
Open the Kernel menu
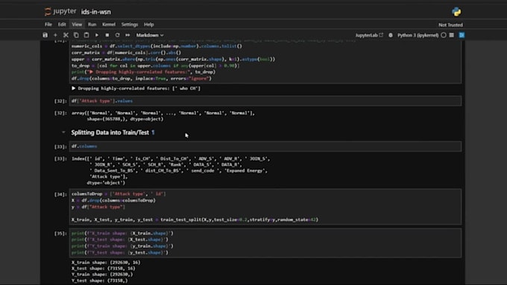[x=109, y=25]
